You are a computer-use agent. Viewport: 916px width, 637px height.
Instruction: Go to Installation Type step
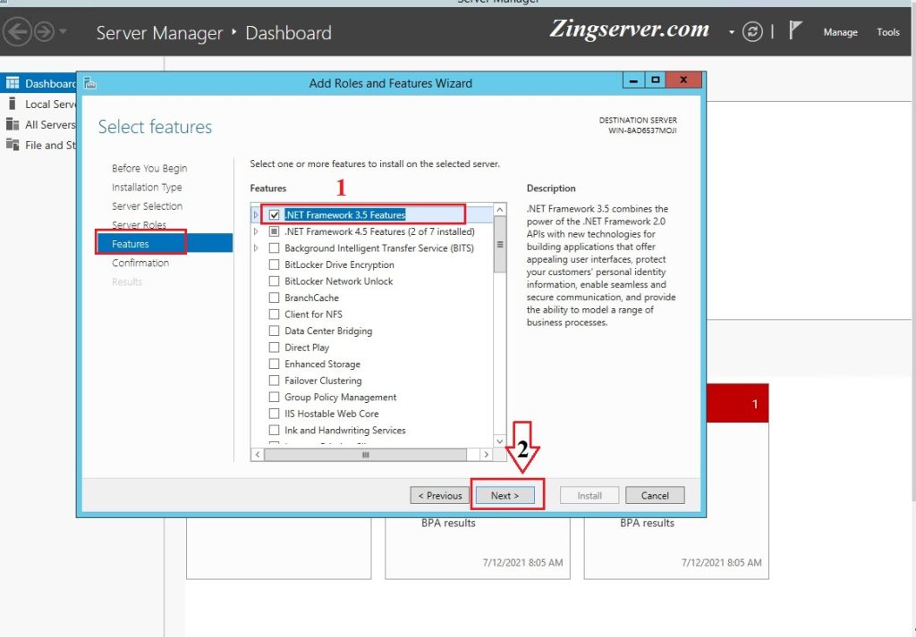pos(147,188)
